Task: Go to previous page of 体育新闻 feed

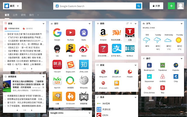Action: (17, 110)
